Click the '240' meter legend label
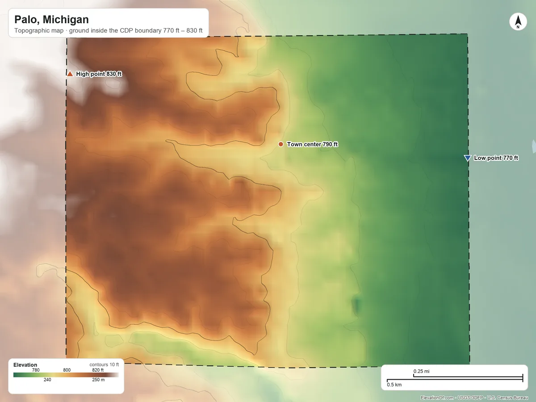Screen dimensions: 536x402 47,380
